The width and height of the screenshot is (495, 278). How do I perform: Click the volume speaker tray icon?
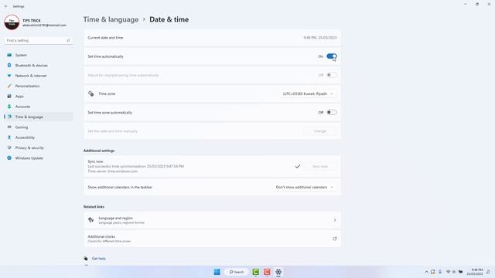click(454, 272)
